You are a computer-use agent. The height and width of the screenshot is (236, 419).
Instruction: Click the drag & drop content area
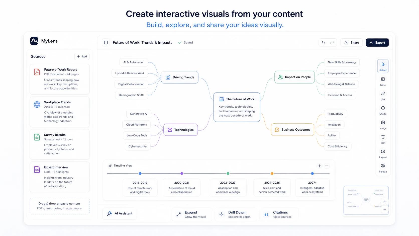click(x=59, y=206)
